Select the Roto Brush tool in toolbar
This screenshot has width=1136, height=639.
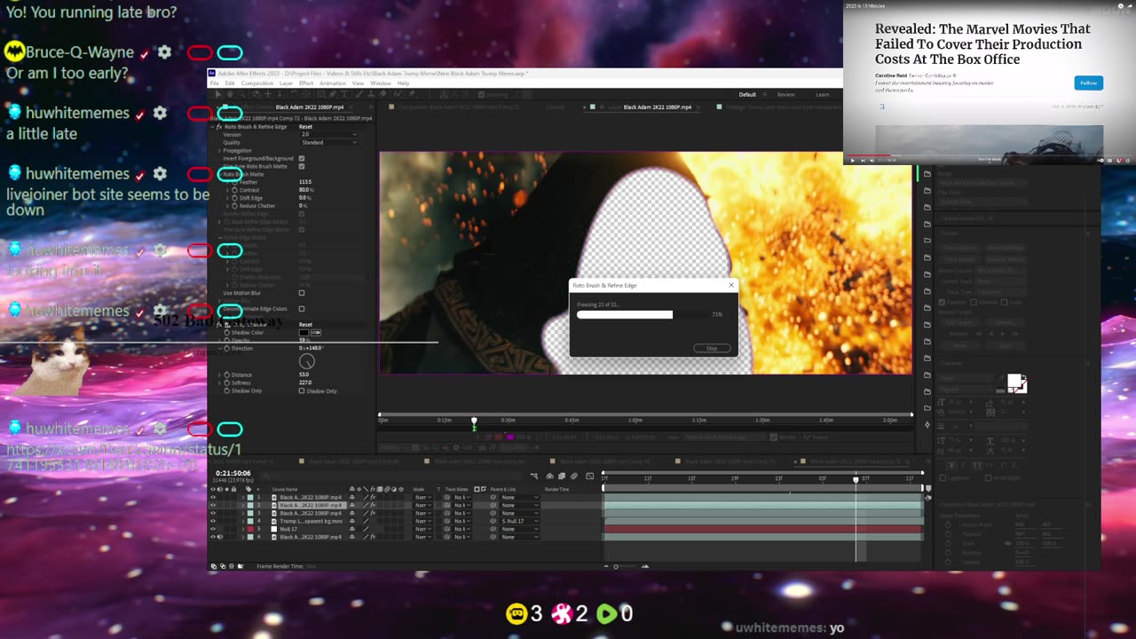(x=398, y=94)
